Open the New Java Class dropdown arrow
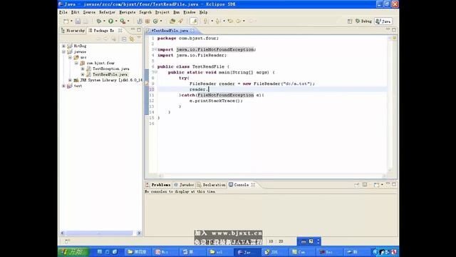Image resolution: width=456 pixels, height=257 pixels. [161, 21]
